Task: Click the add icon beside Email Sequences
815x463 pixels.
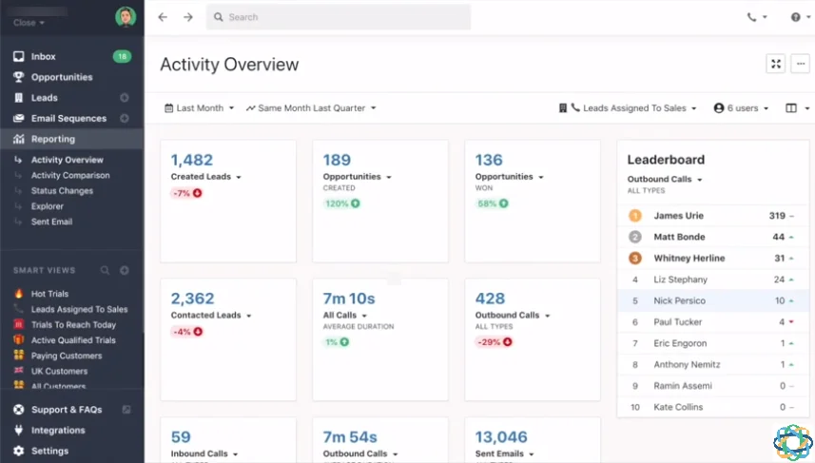Action: pos(125,119)
